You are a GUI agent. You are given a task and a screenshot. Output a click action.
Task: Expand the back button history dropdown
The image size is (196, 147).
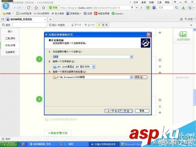23,8
